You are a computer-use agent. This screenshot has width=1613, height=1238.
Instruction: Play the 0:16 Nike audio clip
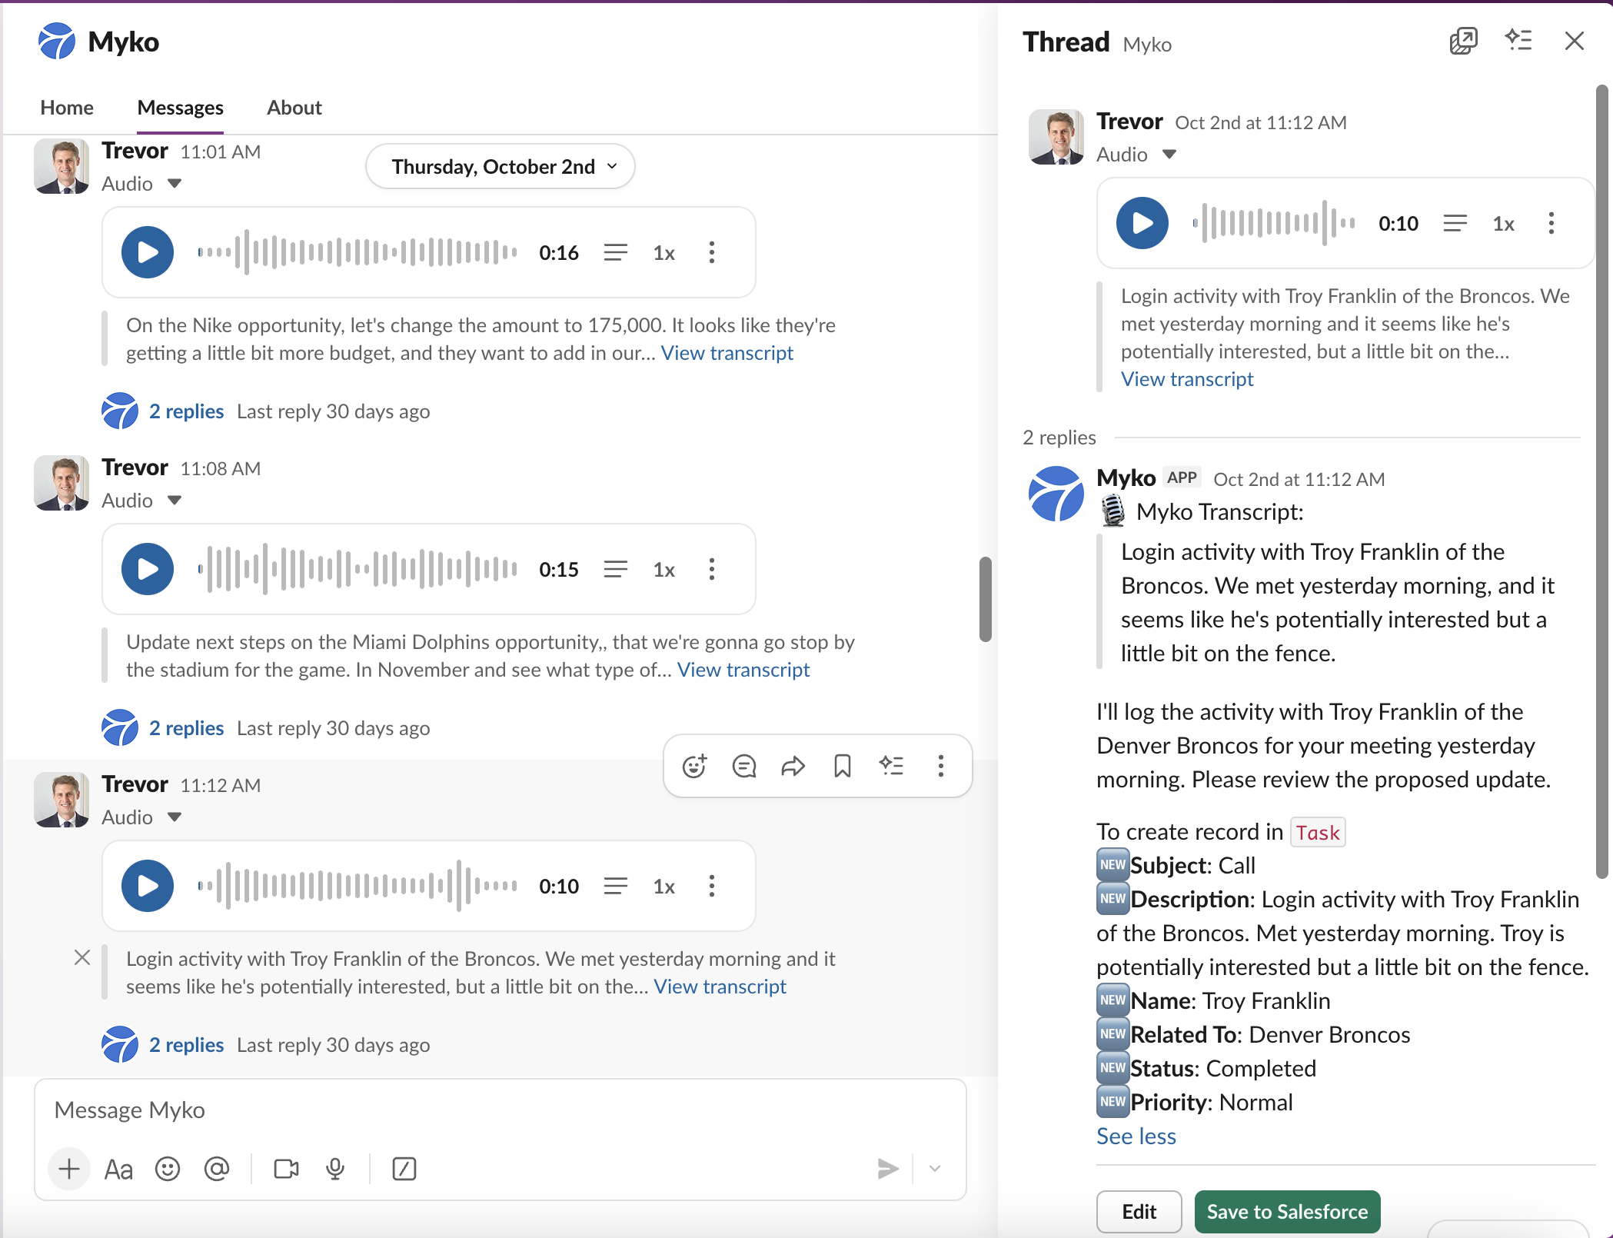coord(147,252)
